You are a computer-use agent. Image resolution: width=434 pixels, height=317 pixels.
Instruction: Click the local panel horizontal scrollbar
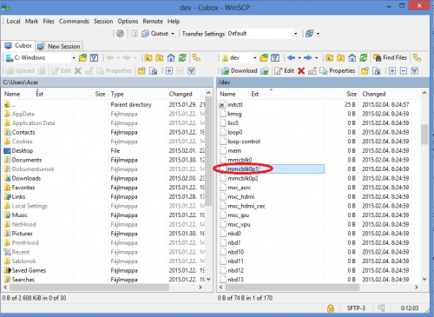89,287
